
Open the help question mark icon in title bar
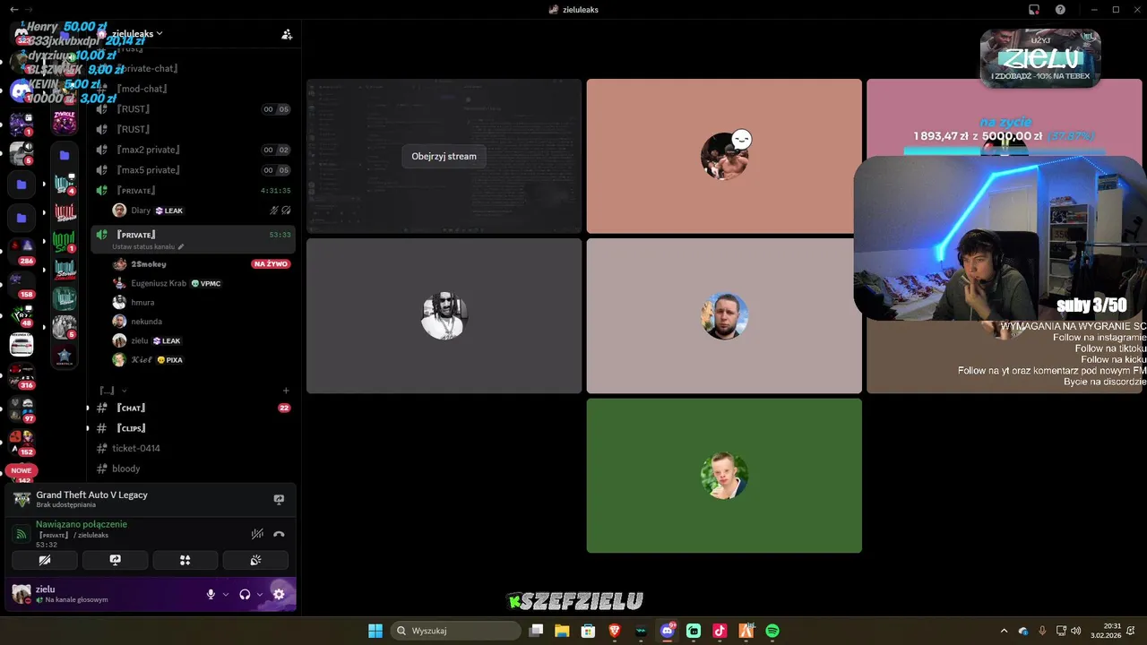coord(1060,9)
